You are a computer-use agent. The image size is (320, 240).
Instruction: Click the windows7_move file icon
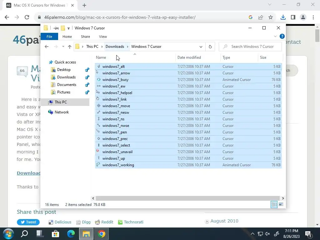[x=99, y=106]
